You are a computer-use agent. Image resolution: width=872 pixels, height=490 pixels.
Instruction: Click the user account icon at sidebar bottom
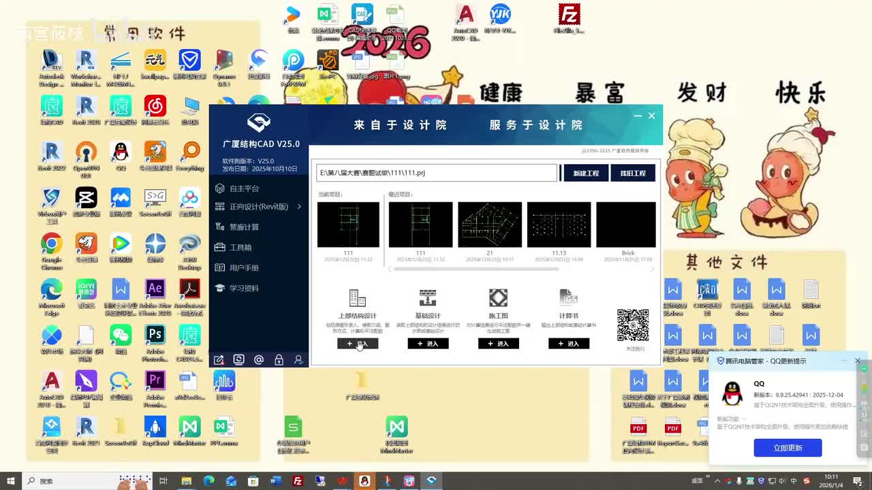tap(298, 359)
